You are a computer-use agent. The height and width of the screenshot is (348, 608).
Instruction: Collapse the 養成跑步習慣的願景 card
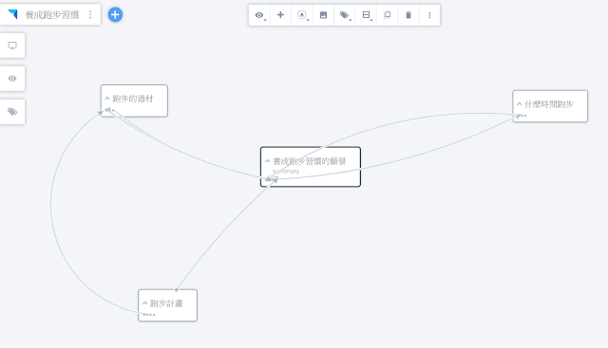tap(267, 161)
